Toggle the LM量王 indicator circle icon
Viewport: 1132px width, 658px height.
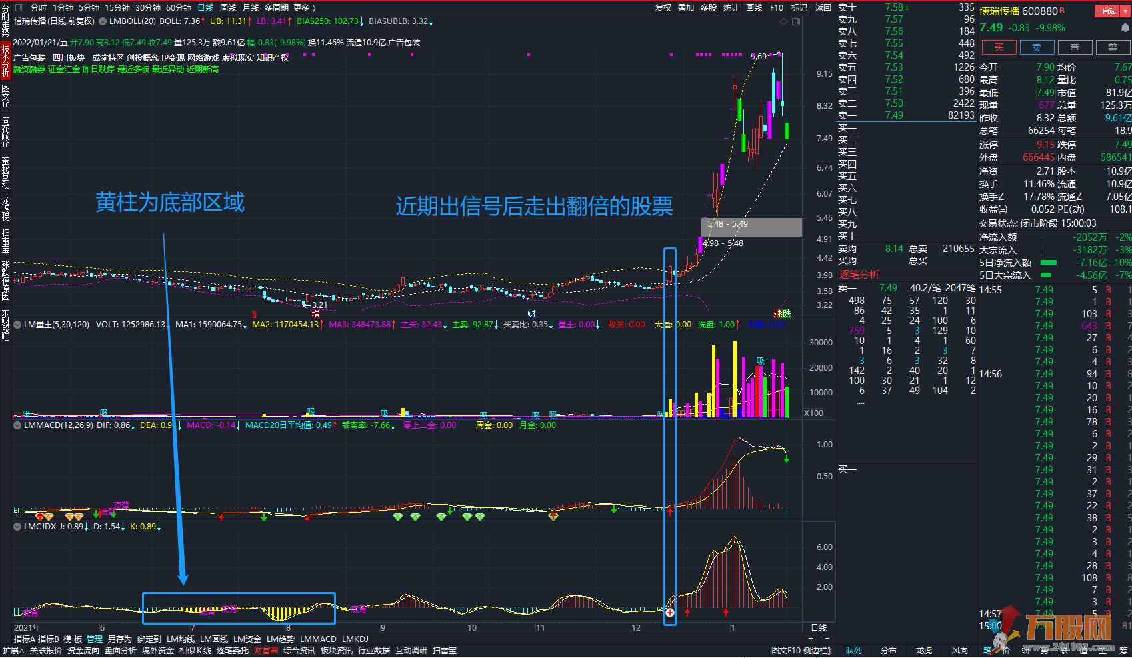(x=17, y=325)
